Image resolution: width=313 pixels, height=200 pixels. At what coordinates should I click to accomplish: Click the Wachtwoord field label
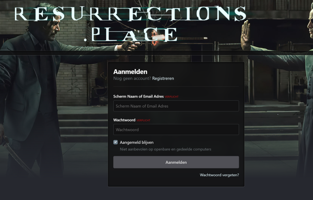(x=124, y=120)
